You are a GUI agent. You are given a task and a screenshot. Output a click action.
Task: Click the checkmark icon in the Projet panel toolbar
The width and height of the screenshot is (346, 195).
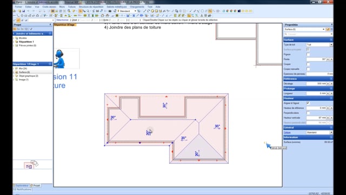coord(31,29)
